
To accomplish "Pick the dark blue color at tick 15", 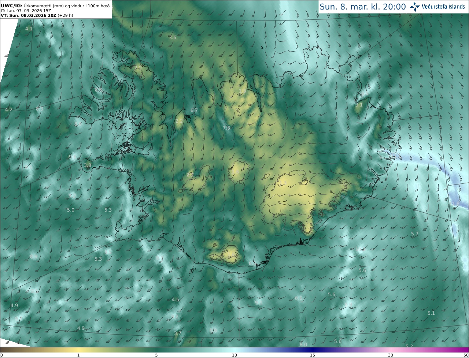I will [313, 350].
